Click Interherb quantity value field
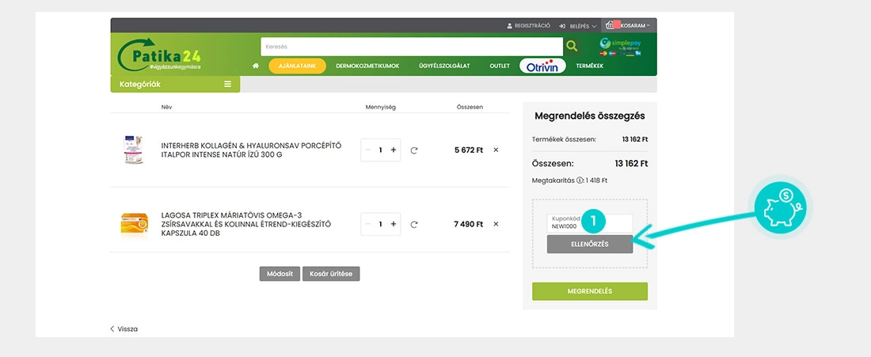This screenshot has height=357, width=871. tap(381, 150)
